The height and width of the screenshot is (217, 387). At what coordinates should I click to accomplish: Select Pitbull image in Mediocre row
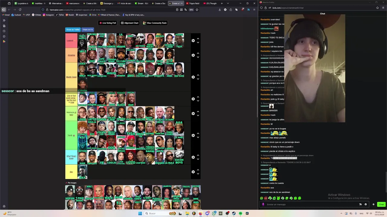160,114
